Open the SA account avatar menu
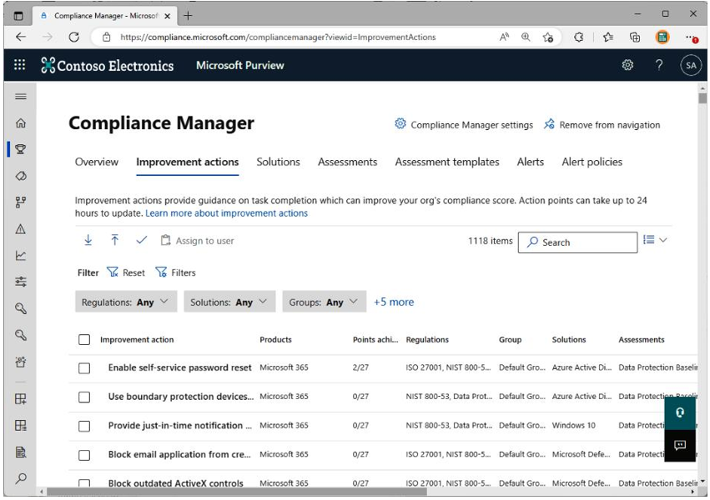Viewport: 710px width, 500px height. pos(691,65)
